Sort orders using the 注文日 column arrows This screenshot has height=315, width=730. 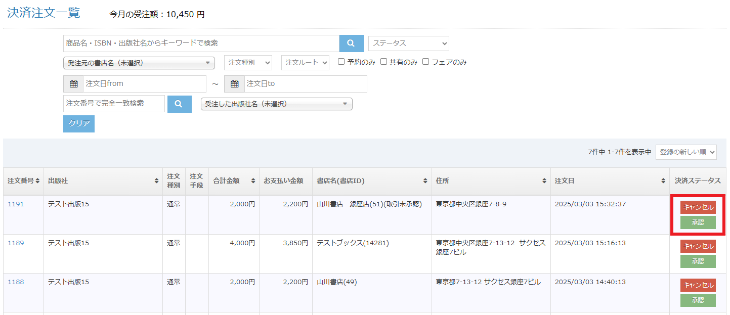click(x=664, y=181)
